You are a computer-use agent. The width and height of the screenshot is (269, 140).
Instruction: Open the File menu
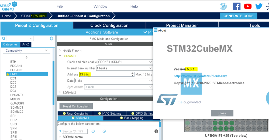click(x=60, y=6)
